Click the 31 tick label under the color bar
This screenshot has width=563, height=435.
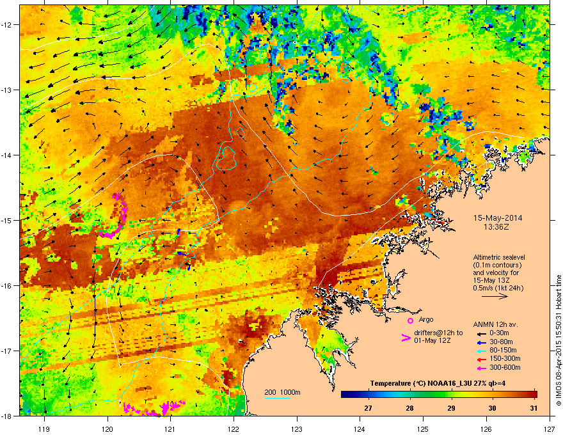pyautogui.click(x=534, y=408)
